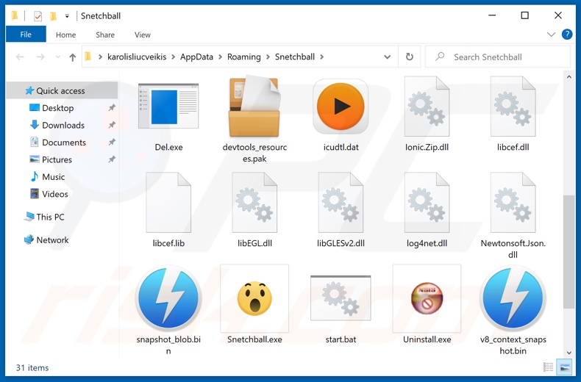Customize Quick Access Toolbar dropdown arrow
581x382 pixels.
pos(67,16)
